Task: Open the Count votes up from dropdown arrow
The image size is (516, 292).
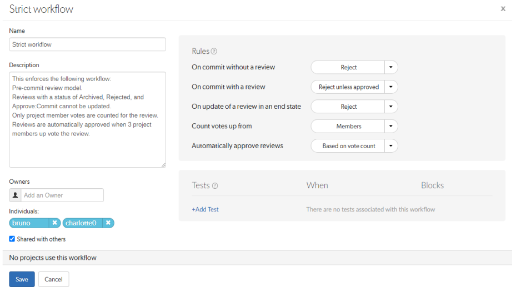Action: [391, 126]
